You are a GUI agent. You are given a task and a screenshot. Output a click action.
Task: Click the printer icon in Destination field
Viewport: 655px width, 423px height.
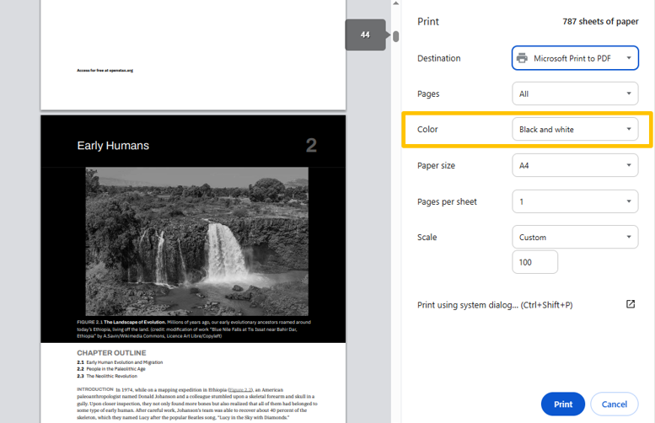(x=522, y=58)
